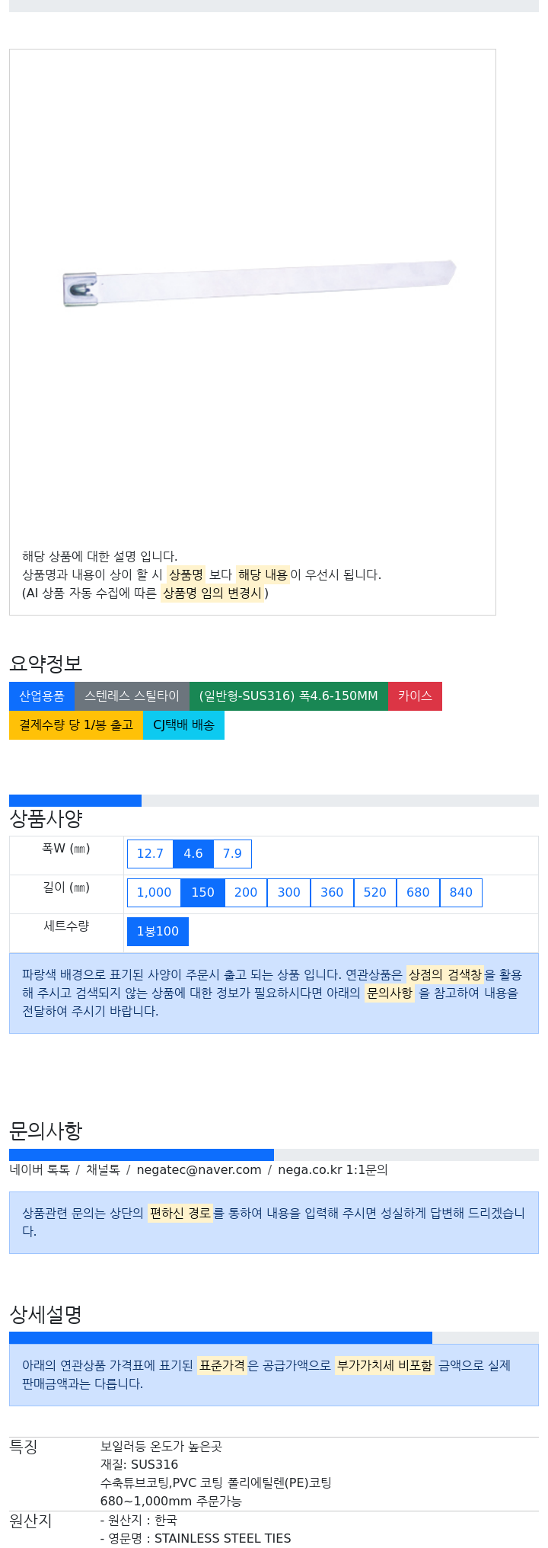
Task: Choose length 520 mm
Action: point(375,893)
